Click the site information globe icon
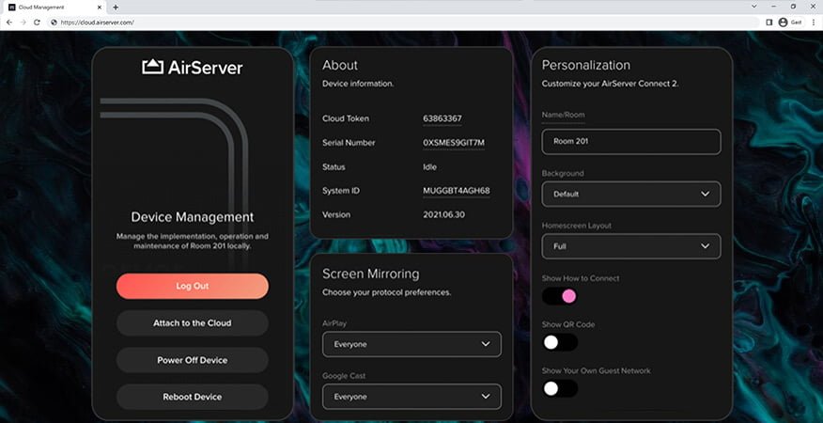Screen dimensions: 823x423 [x=54, y=23]
